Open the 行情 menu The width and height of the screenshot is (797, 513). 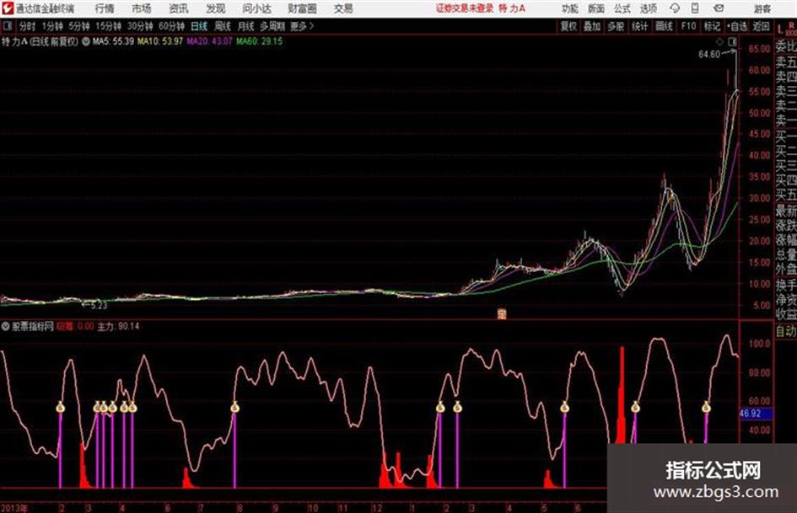pyautogui.click(x=105, y=8)
